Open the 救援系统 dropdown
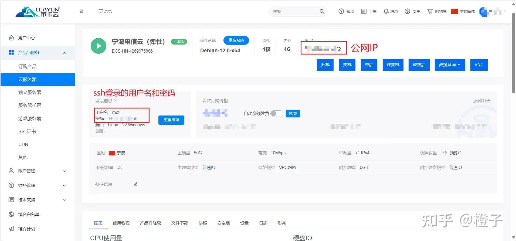The width and height of the screenshot is (516, 241). [450, 65]
